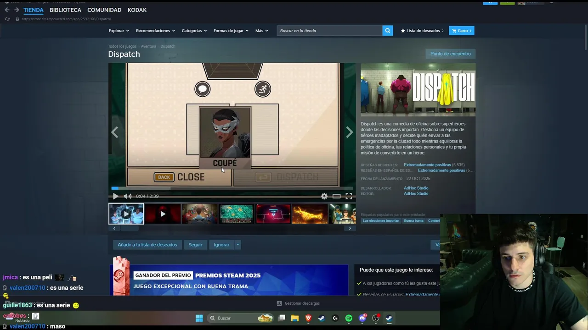
Task: Open OBS Studio from the taskbar
Action: click(x=376, y=318)
